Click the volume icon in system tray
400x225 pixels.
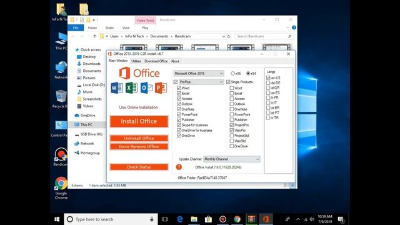(312, 219)
